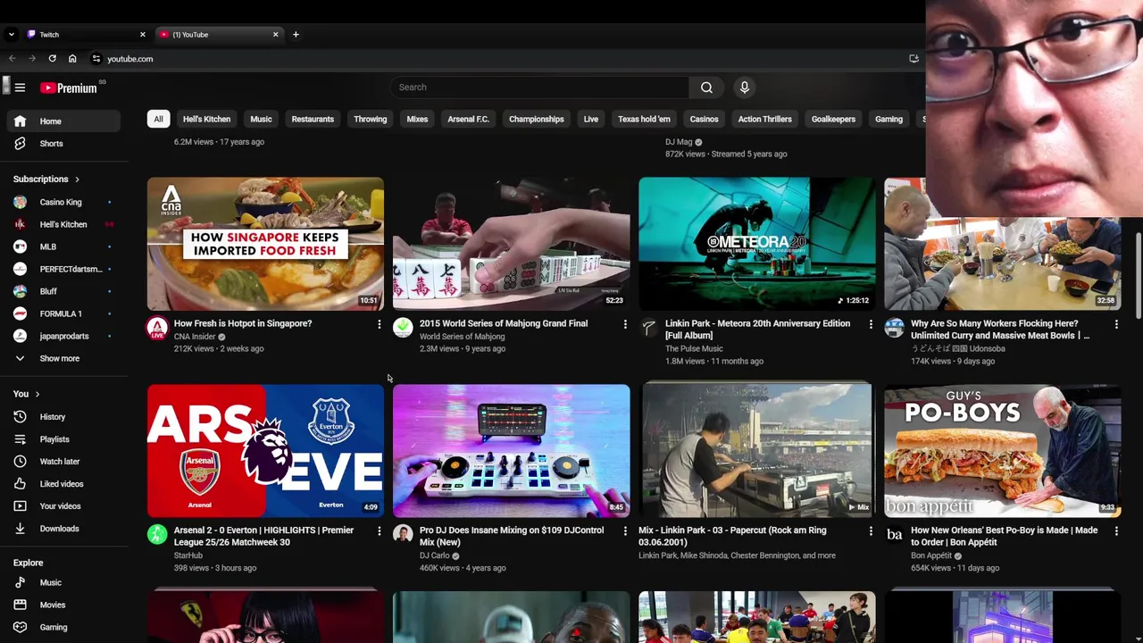Open the History sidebar entry
Screen dimensions: 1143x643
[x=63, y=417]
